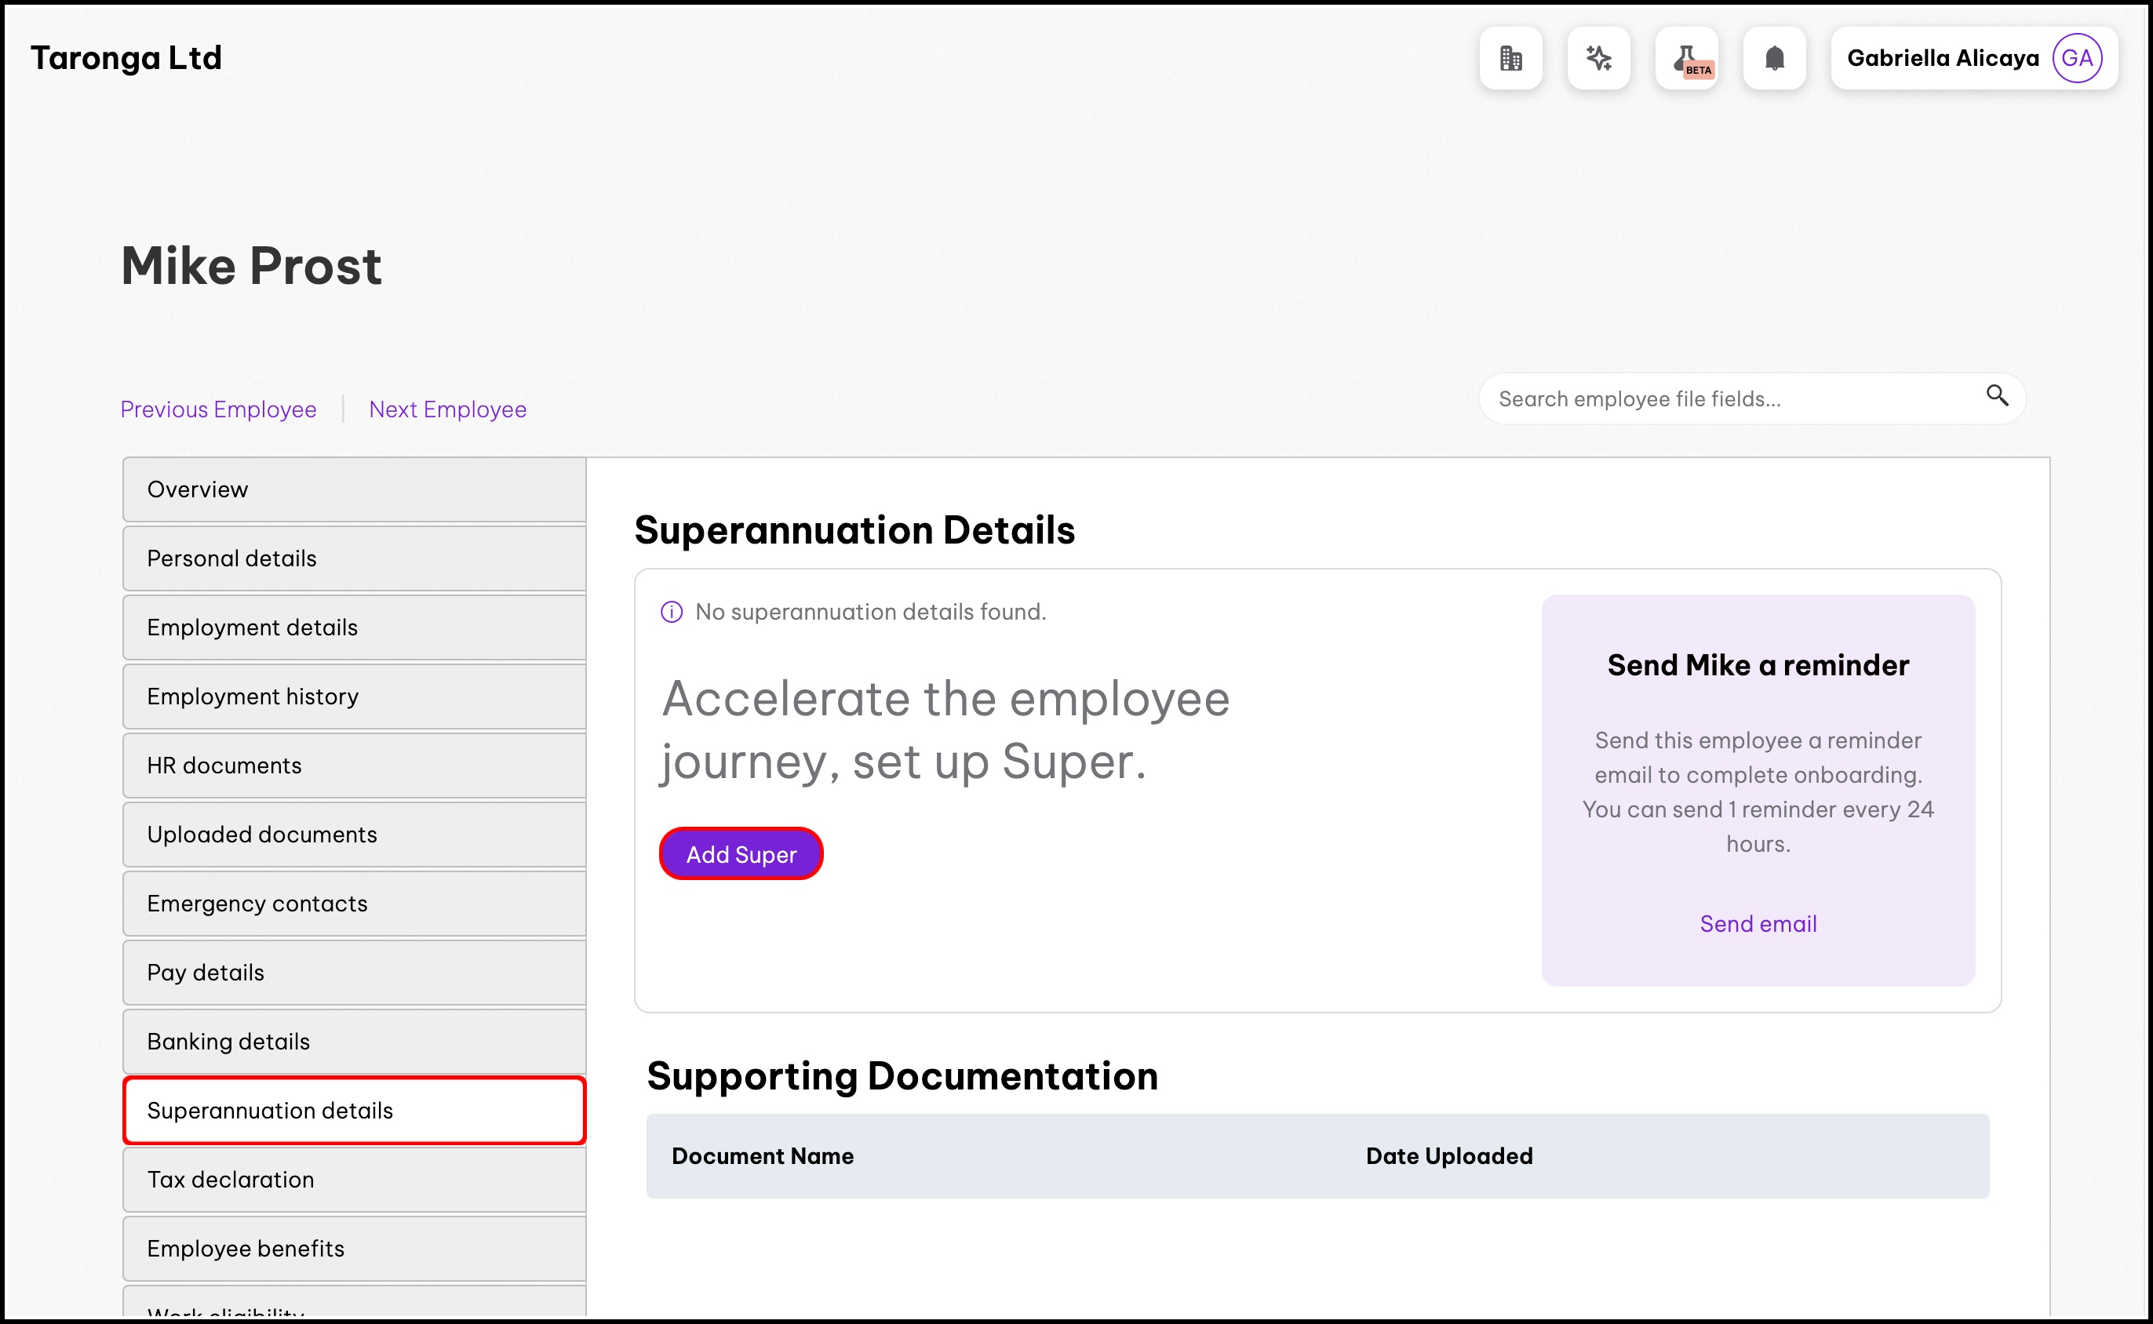Open the notifications bell icon
Screen dimensions: 2153x1324
coord(1774,59)
